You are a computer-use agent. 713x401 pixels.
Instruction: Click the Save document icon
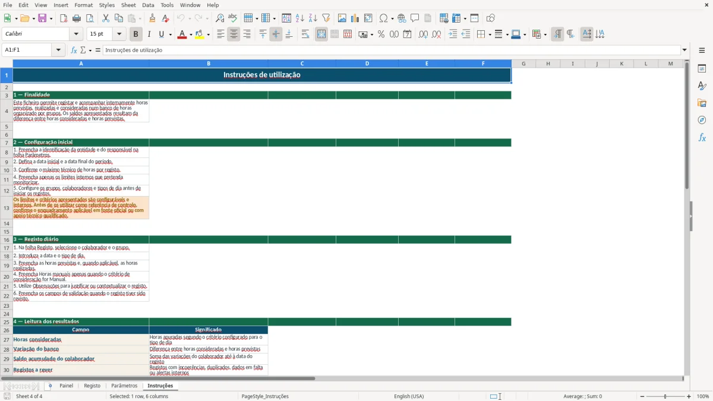pos(42,18)
